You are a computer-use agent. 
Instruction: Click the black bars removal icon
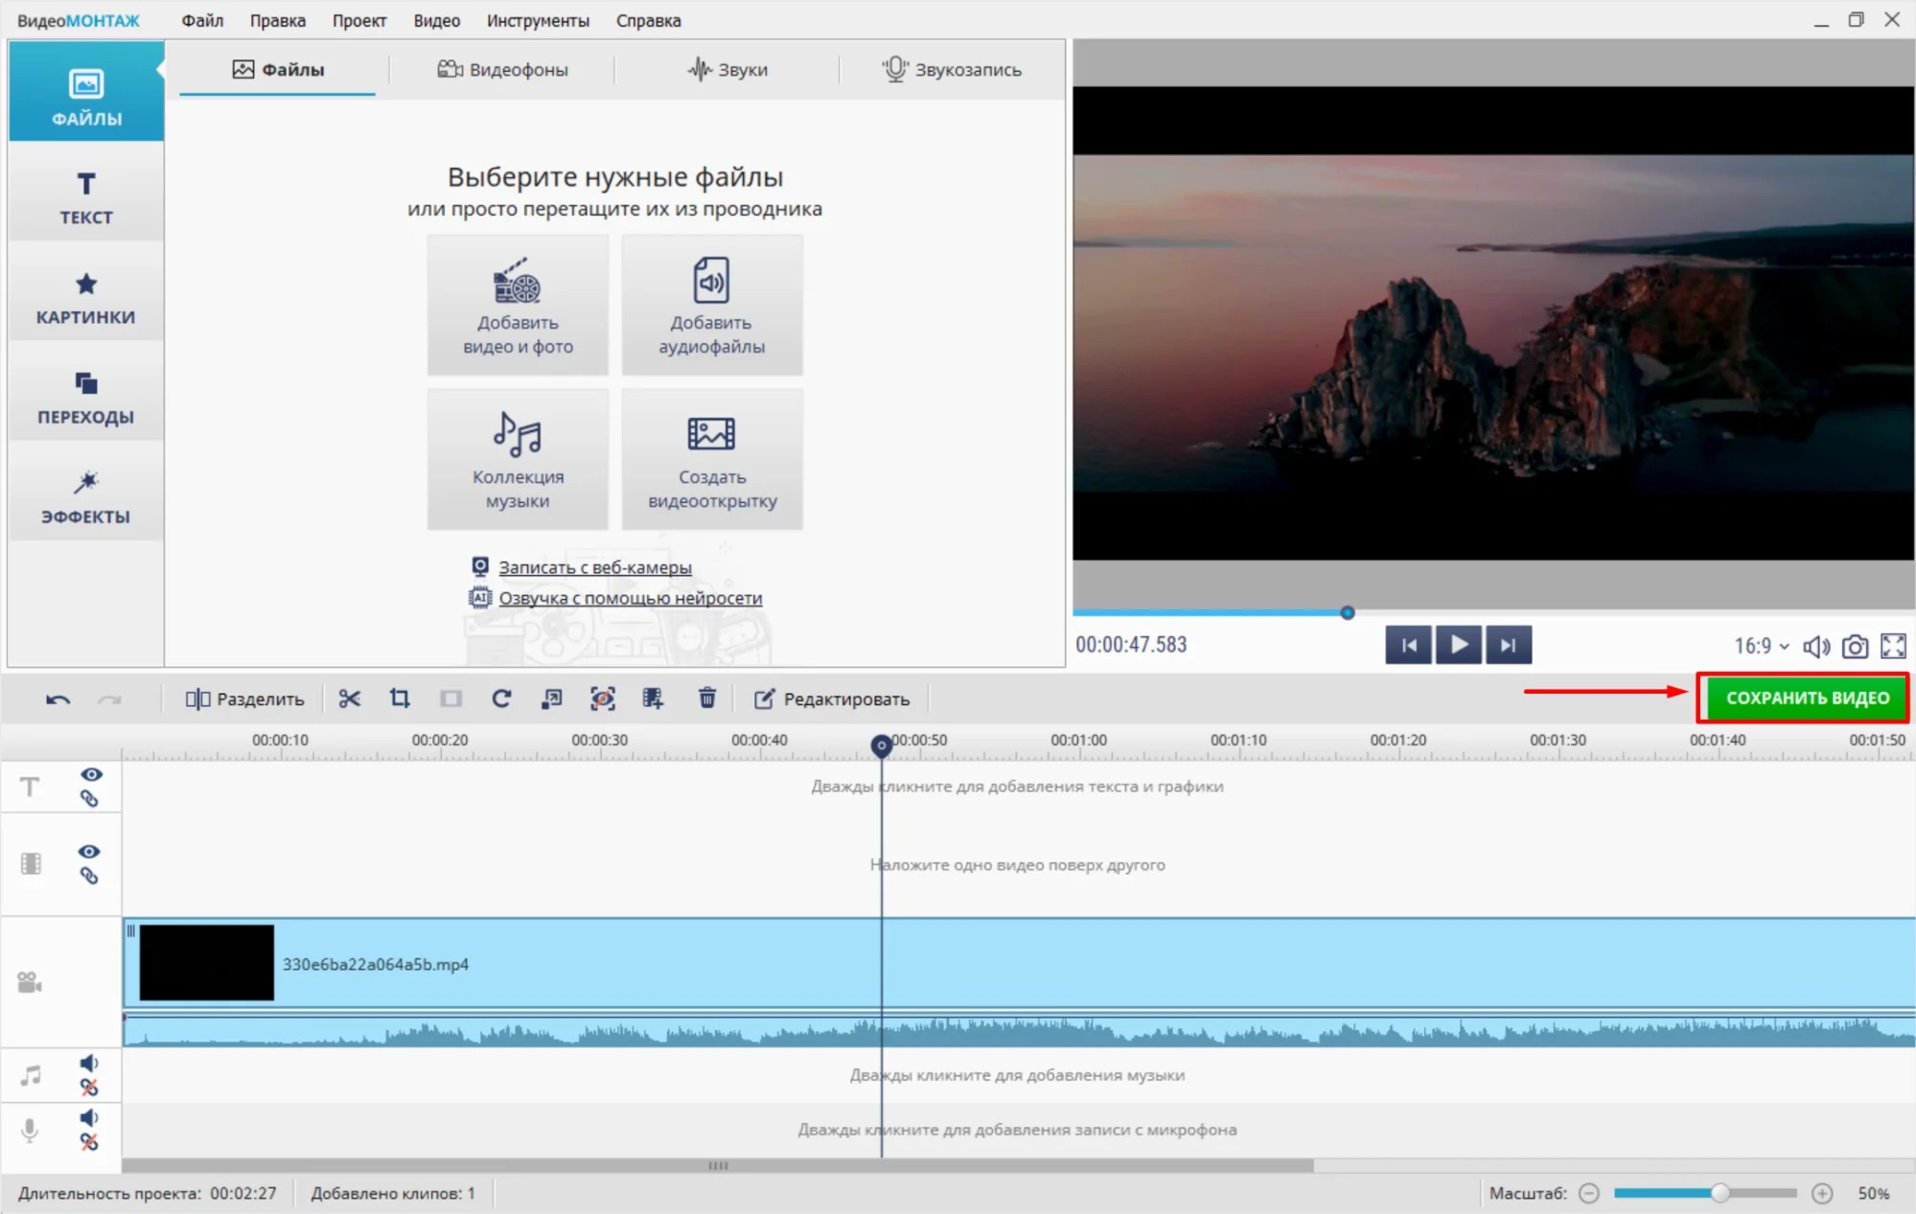450,699
